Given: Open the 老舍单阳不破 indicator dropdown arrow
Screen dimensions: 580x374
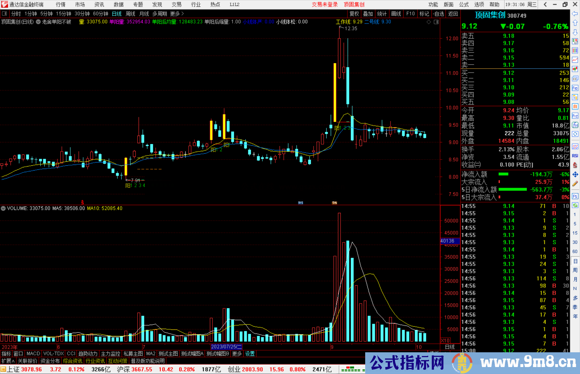Looking at the screenshot, I should [x=38, y=22].
